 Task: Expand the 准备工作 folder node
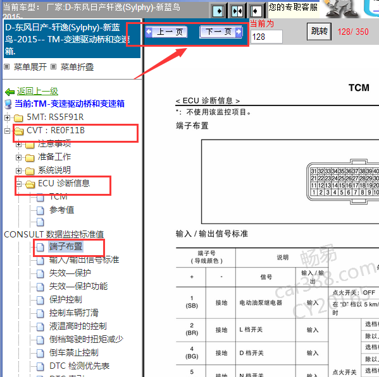click(18, 157)
